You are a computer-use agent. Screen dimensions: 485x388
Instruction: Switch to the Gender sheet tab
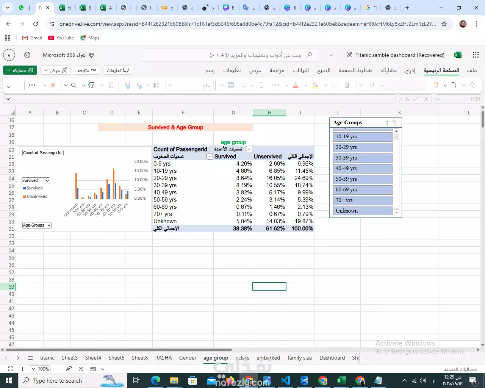tap(188, 358)
